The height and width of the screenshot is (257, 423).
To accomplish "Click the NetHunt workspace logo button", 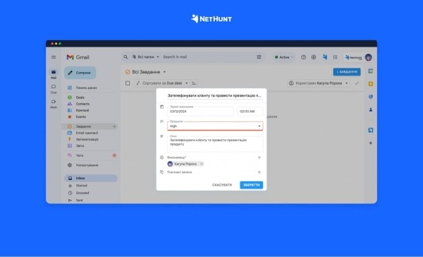I will tap(354, 57).
